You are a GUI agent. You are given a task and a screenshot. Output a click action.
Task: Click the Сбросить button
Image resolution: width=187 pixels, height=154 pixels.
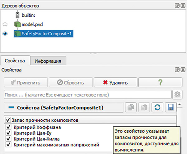pyautogui.click(x=70, y=83)
